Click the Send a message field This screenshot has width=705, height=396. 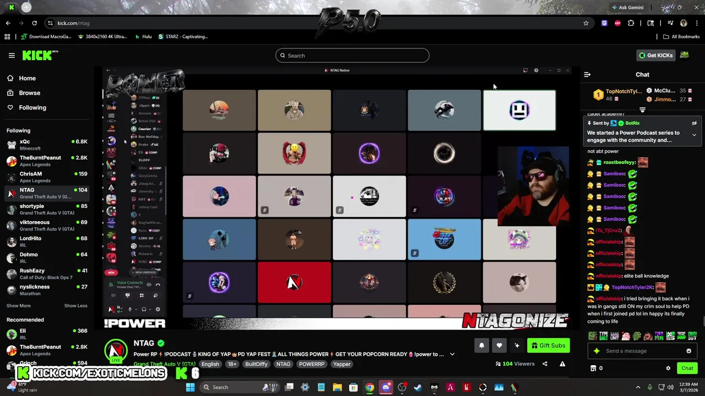pyautogui.click(x=642, y=351)
